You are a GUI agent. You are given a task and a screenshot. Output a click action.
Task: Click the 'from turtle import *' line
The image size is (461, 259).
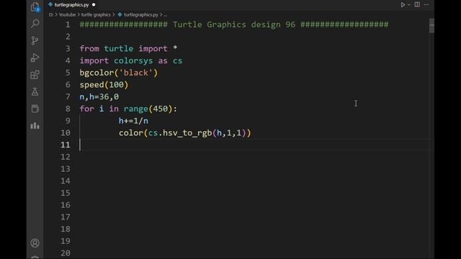coord(128,49)
